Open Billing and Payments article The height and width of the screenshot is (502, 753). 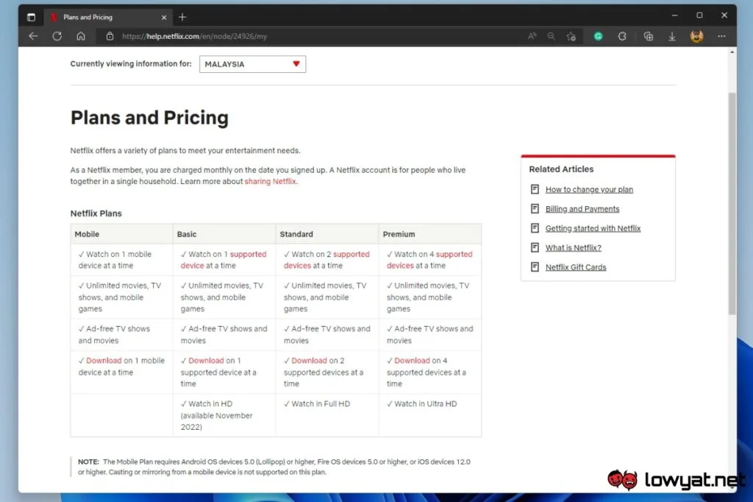click(582, 209)
